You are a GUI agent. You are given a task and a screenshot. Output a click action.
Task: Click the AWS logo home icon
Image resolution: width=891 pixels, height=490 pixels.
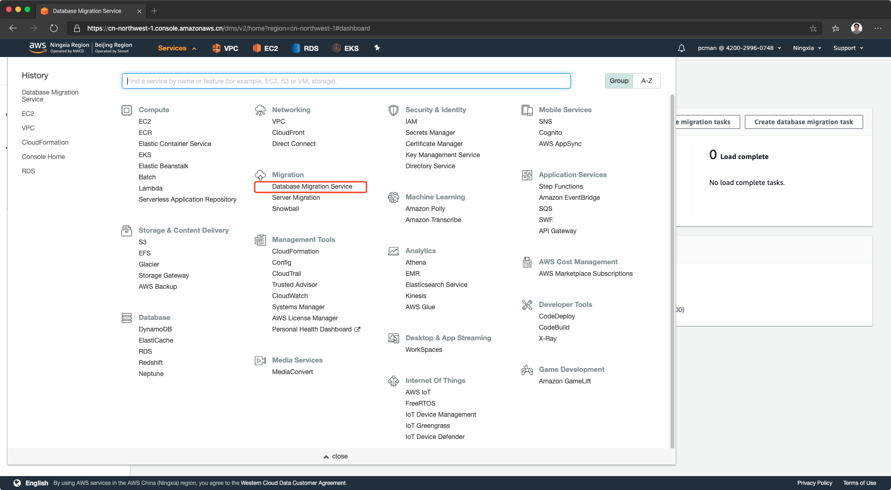pyautogui.click(x=38, y=47)
